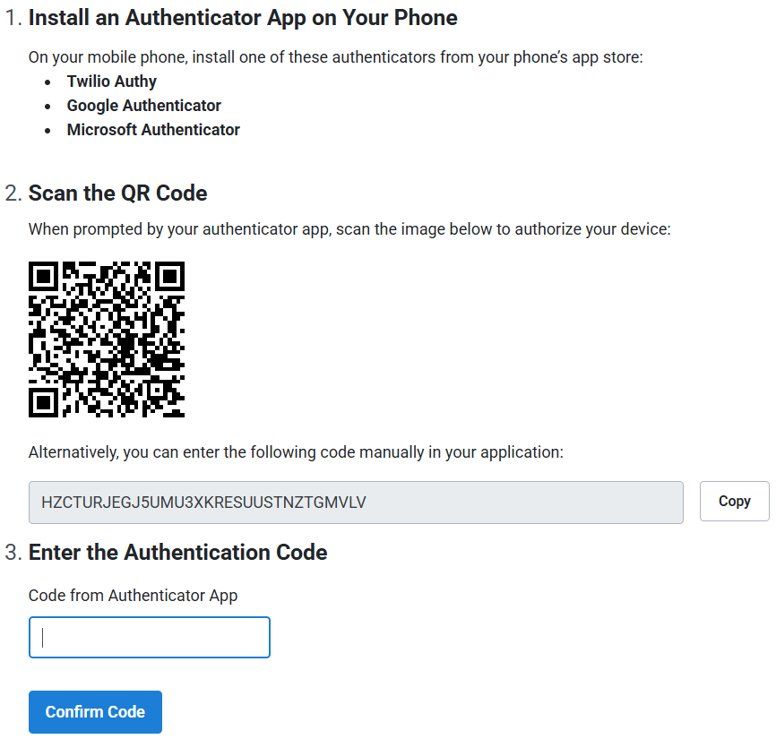Viewport: 776px width, 739px height.
Task: Click the Code from Authenticator App label
Action: [134, 596]
